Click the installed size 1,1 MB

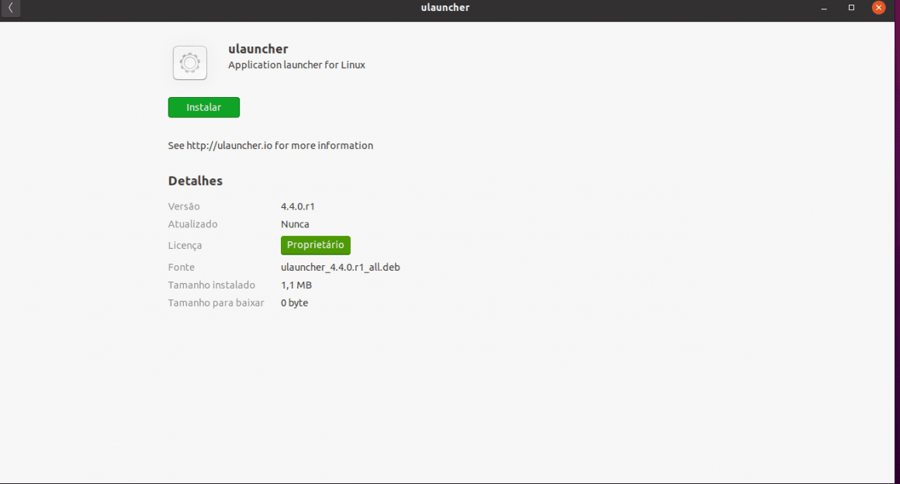[x=296, y=285]
